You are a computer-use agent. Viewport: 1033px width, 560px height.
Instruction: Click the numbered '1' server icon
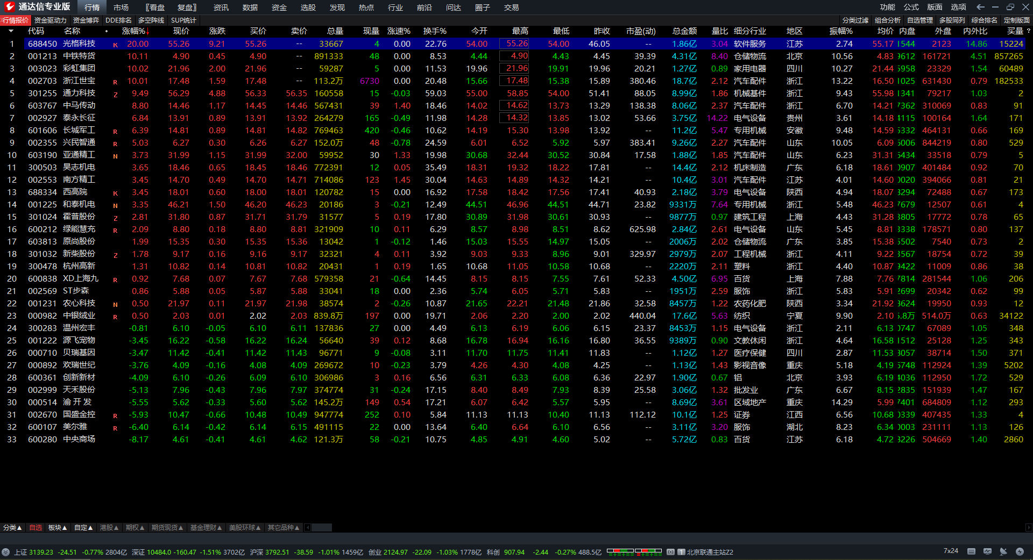click(x=681, y=552)
